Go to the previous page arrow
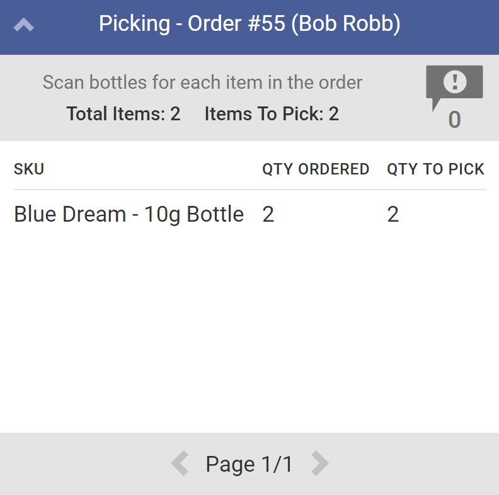This screenshot has width=499, height=495. click(x=180, y=464)
